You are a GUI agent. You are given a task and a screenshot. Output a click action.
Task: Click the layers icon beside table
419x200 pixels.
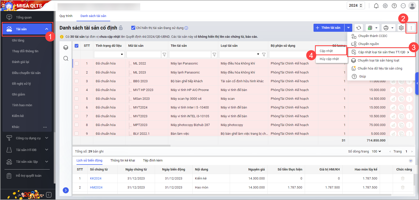tap(66, 47)
